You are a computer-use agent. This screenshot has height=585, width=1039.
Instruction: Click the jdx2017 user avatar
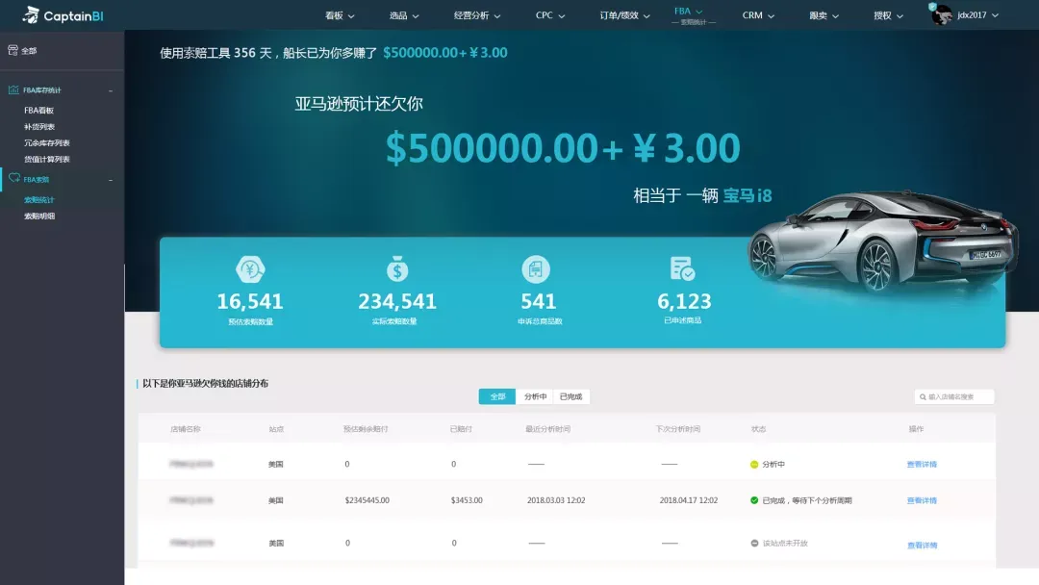tap(941, 14)
